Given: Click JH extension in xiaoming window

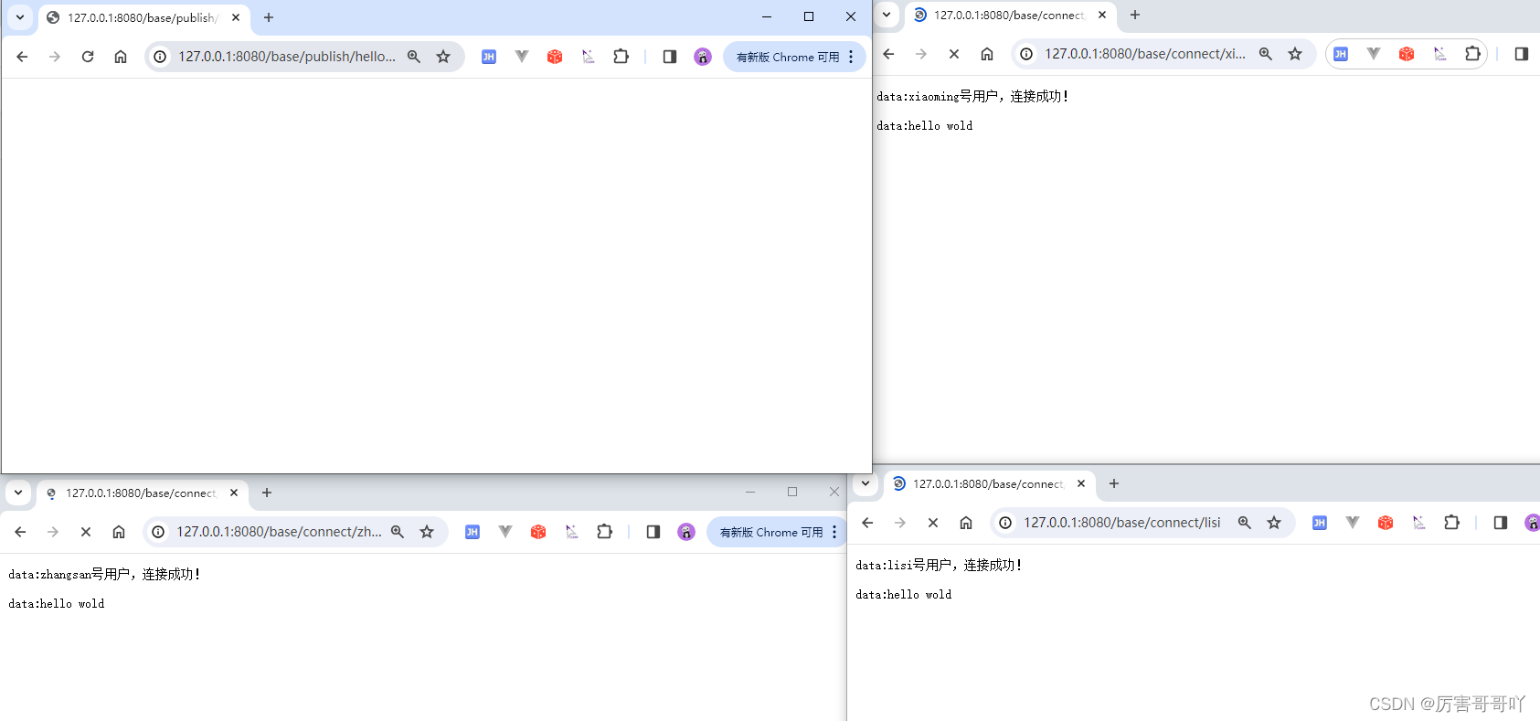Looking at the screenshot, I should (1341, 54).
